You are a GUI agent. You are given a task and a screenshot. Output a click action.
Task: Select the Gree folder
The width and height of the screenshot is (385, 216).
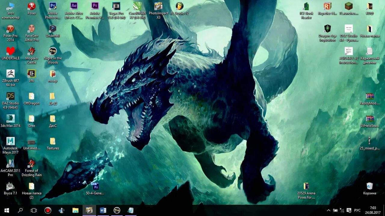coord(32,121)
